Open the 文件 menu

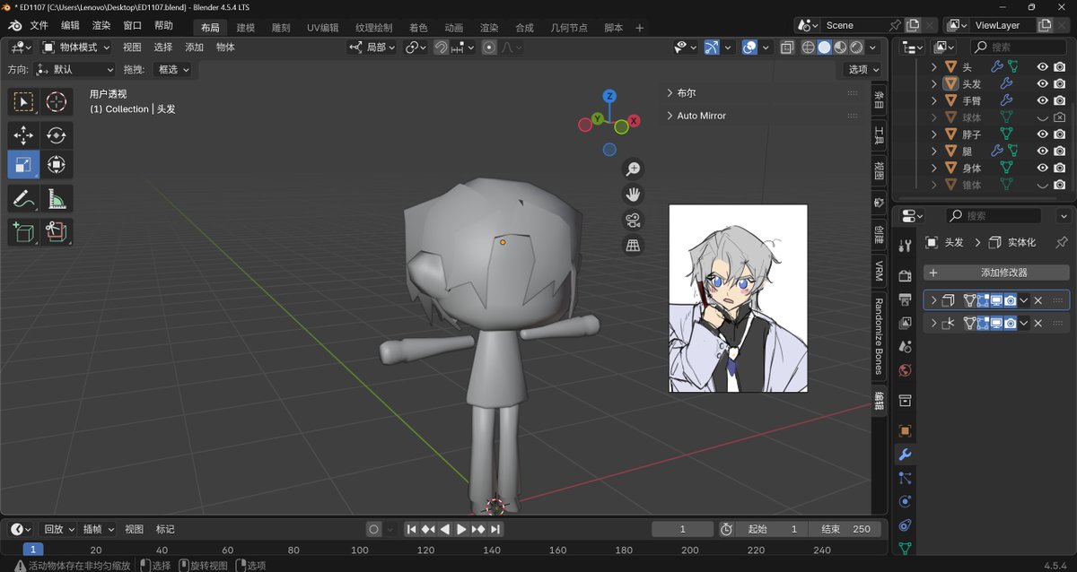(39, 26)
